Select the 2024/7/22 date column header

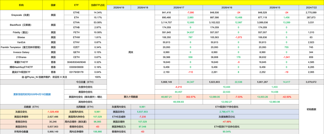click(311, 8)
